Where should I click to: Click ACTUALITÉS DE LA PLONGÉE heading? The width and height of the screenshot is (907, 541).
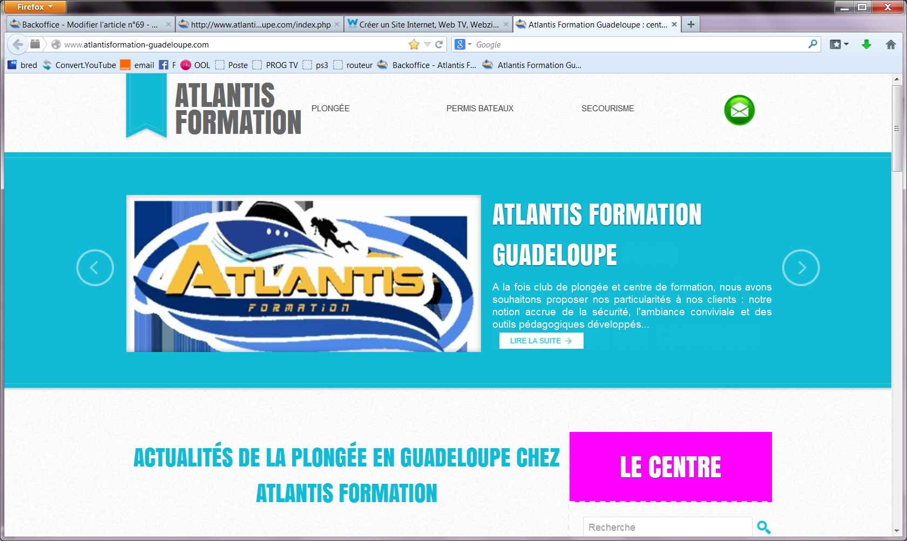click(347, 475)
